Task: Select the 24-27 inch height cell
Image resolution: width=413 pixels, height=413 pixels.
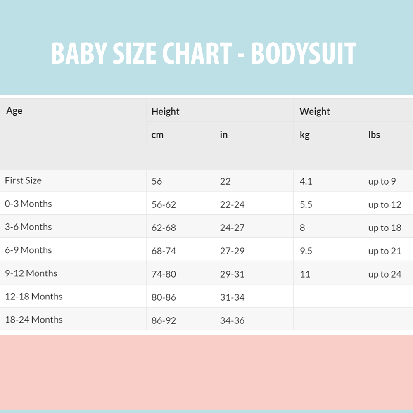Action: pyautogui.click(x=232, y=228)
